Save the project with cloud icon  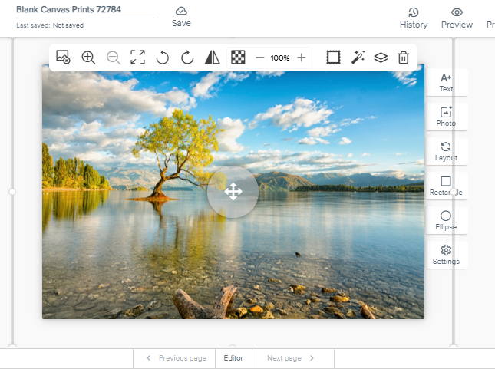click(x=181, y=17)
